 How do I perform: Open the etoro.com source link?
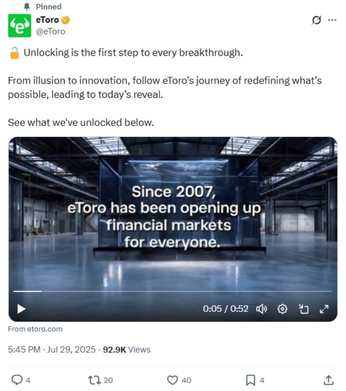click(35, 329)
